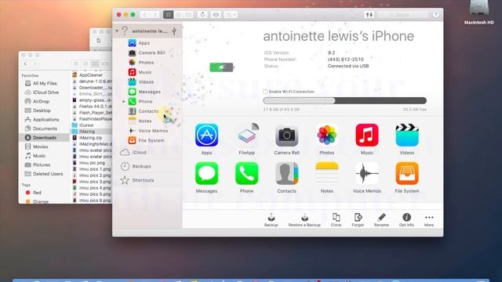The image size is (502, 282).
Task: Select Downloads in Finder sidebar
Action: [44, 138]
